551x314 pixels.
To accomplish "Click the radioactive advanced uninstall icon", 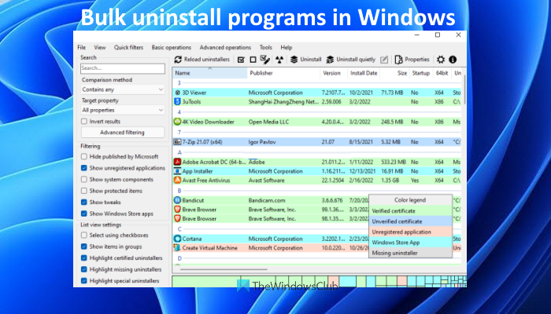I will [279, 60].
